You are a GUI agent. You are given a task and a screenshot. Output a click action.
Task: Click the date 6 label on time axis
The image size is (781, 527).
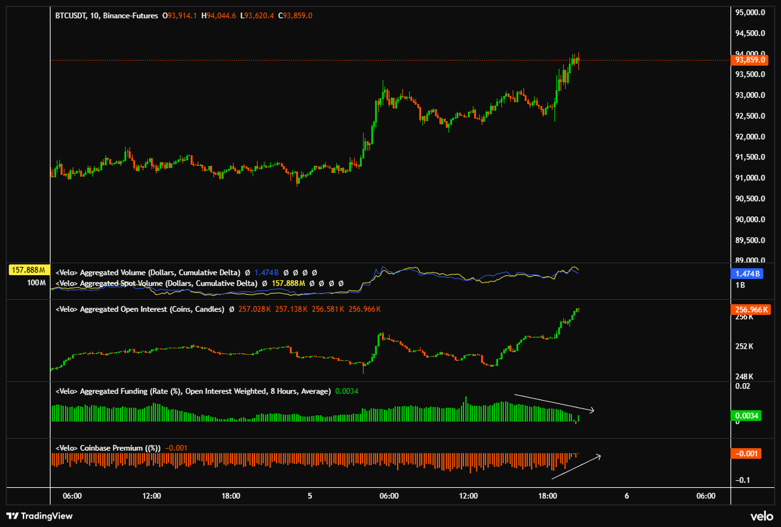point(626,496)
